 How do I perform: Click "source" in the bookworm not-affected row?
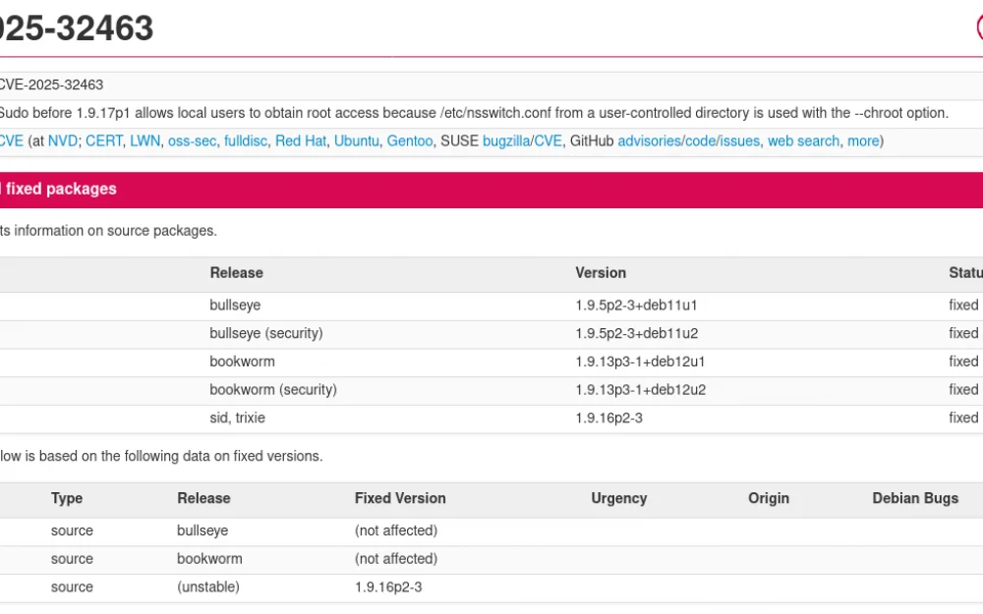tap(72, 559)
